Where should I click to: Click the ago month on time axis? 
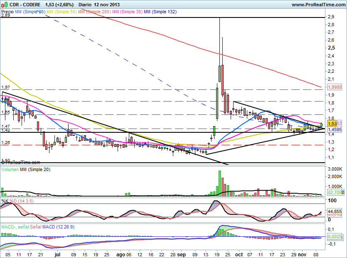121,255
